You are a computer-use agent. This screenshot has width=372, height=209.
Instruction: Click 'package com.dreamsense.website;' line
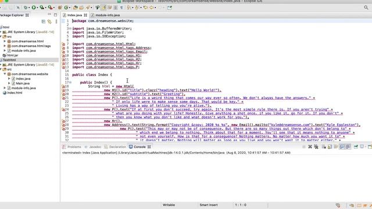[103, 21]
